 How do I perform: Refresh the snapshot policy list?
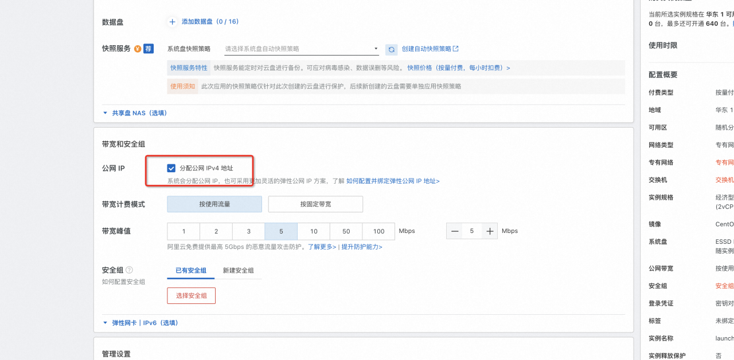[x=392, y=50]
